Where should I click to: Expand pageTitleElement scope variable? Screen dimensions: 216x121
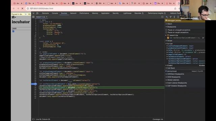(x=167, y=54)
